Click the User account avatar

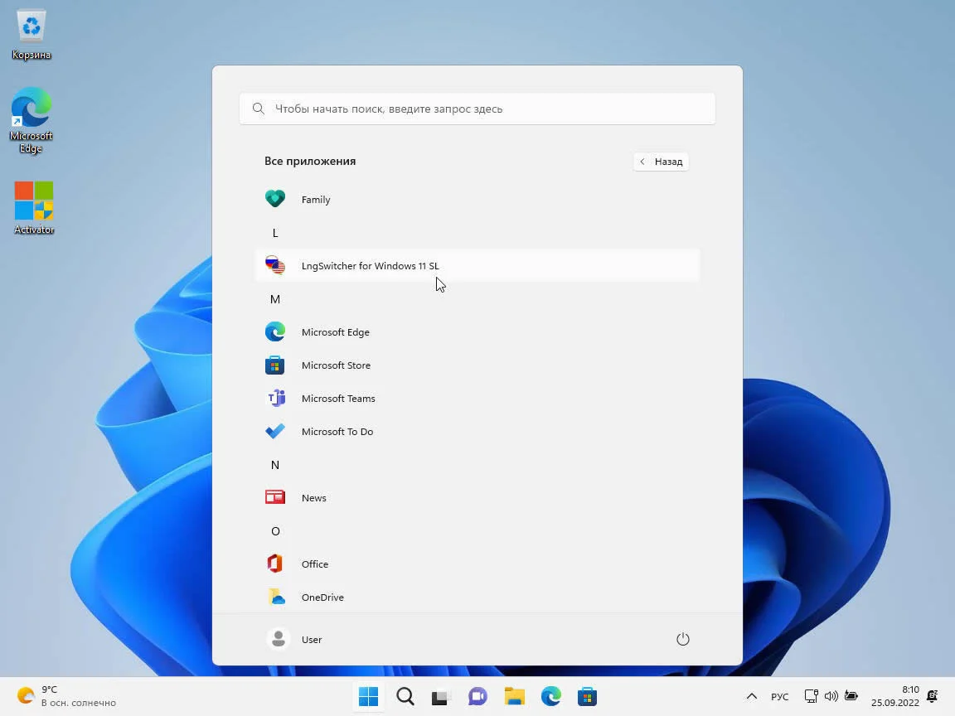(279, 639)
